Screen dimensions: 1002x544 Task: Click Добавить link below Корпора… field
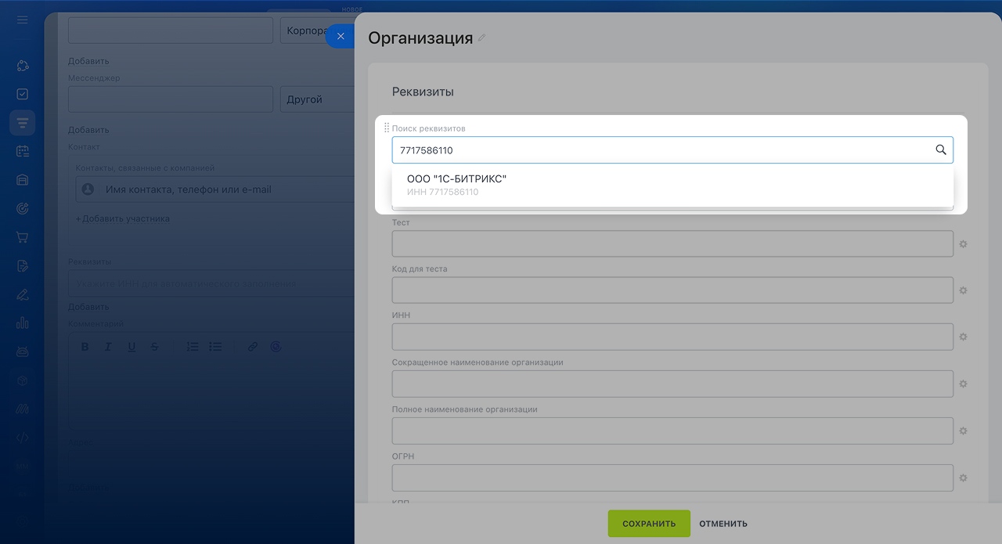(88, 61)
